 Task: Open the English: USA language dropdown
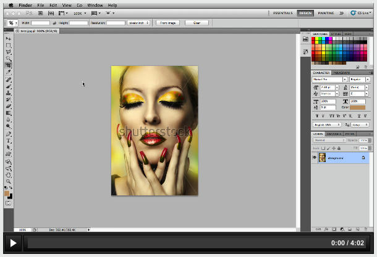coord(327,125)
